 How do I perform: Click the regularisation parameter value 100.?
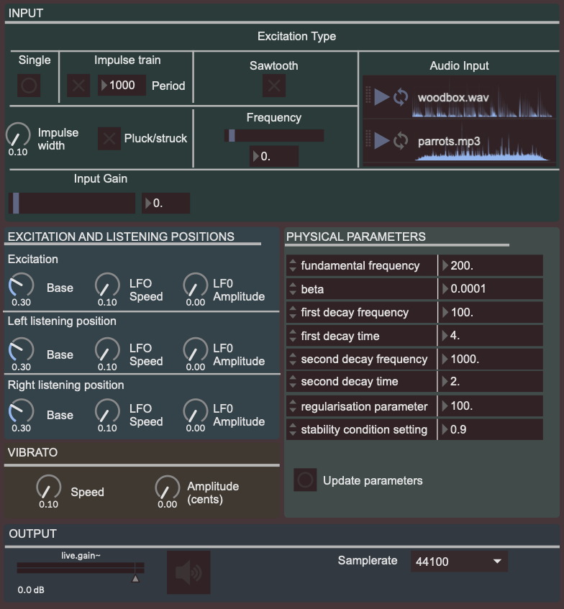pyautogui.click(x=491, y=406)
